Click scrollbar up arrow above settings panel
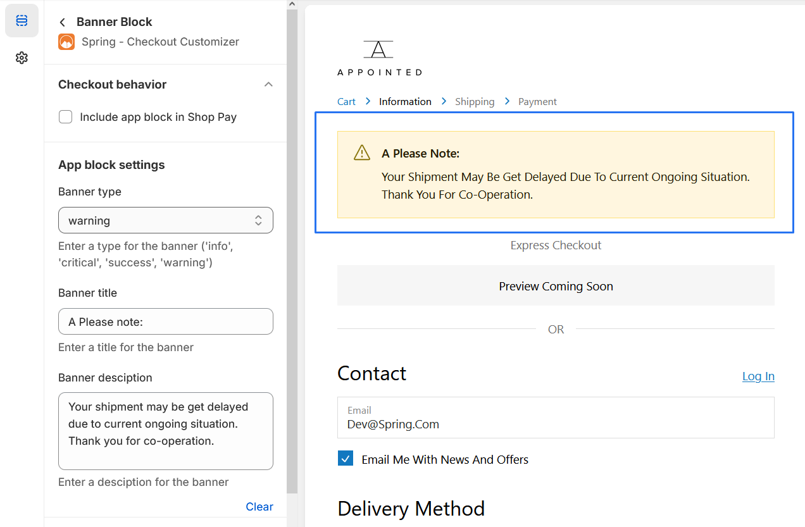This screenshot has height=527, width=805. [x=292, y=4]
